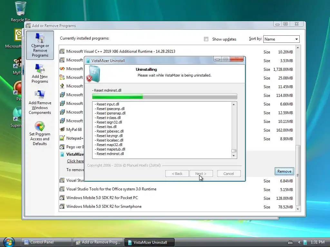Viewport: 330px width, 247px height.
Task: Click the MyPal 68 program icon
Action: tap(62, 129)
